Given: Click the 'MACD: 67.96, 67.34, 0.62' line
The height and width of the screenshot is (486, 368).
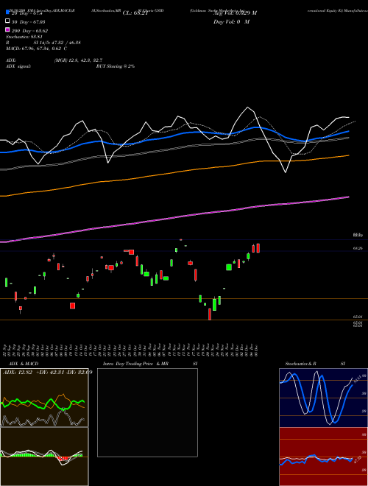Looking at the screenshot, I should coord(37,49).
